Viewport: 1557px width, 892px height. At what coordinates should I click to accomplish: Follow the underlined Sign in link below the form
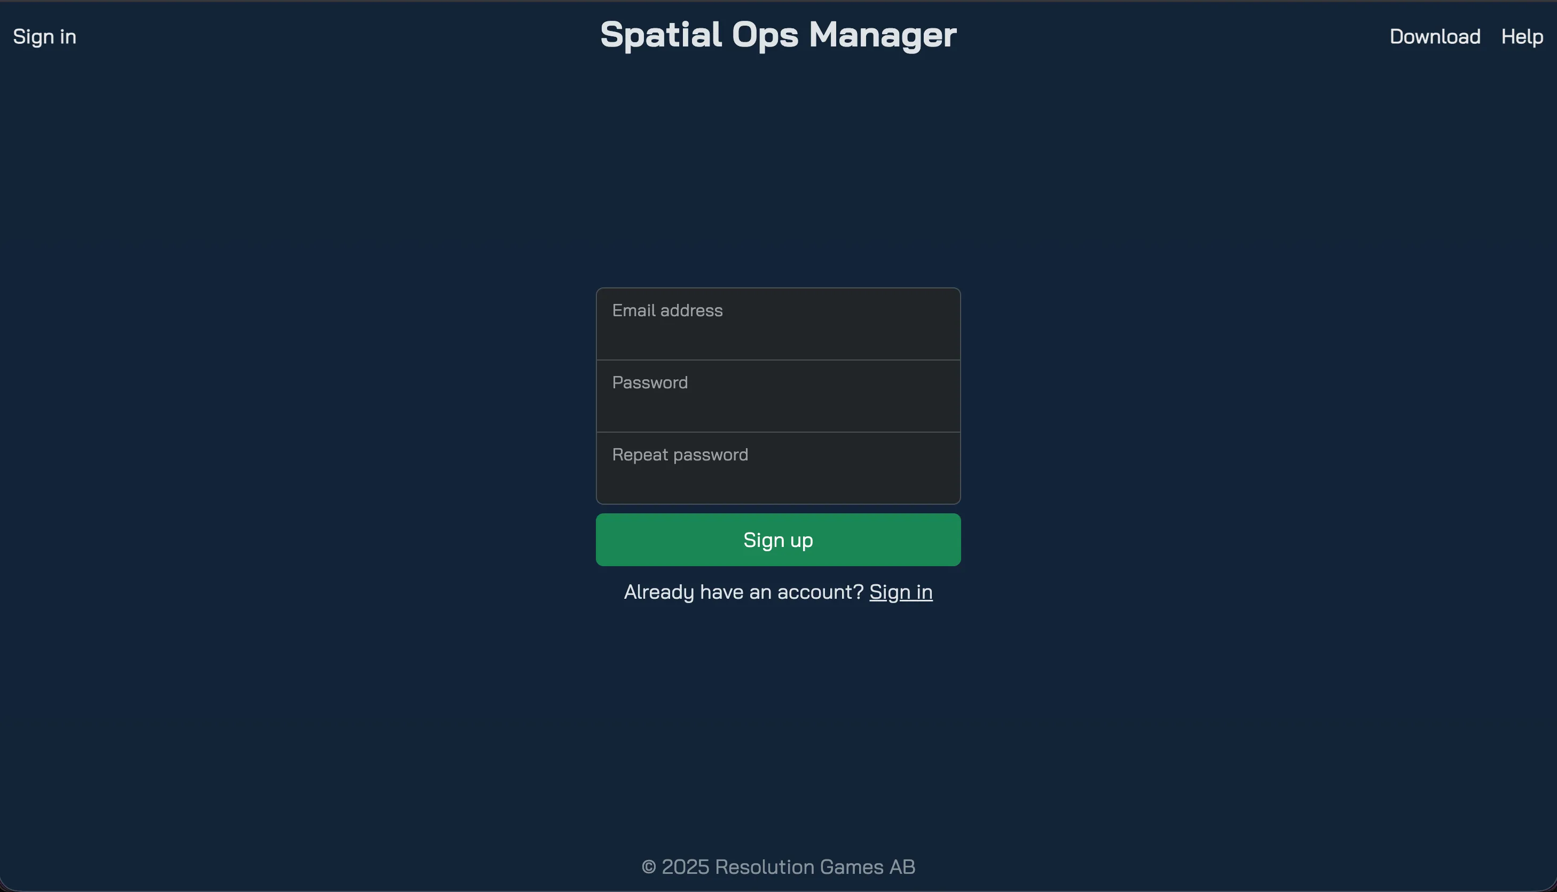pos(901,592)
